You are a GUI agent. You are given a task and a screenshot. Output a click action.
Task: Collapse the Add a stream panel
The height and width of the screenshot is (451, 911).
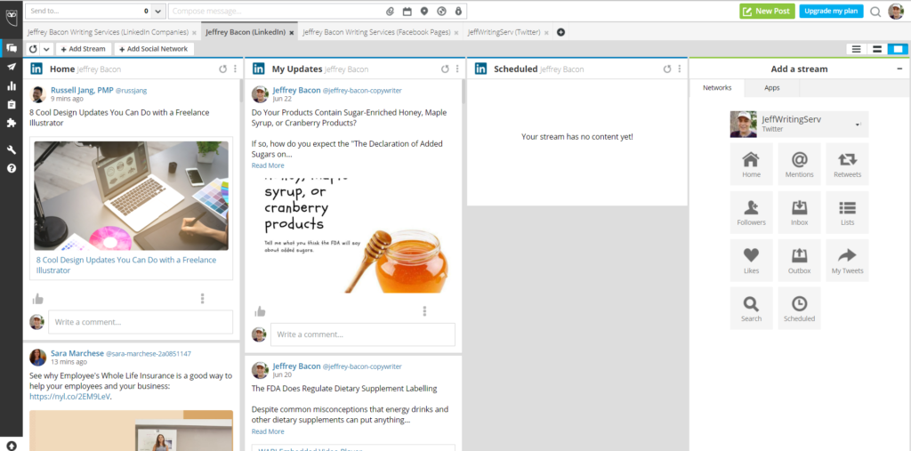pyautogui.click(x=899, y=69)
